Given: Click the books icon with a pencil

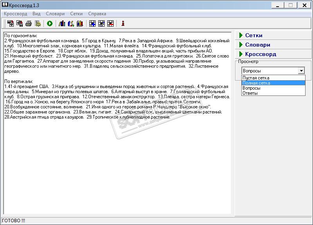Looking at the screenshot, I should (62, 23).
